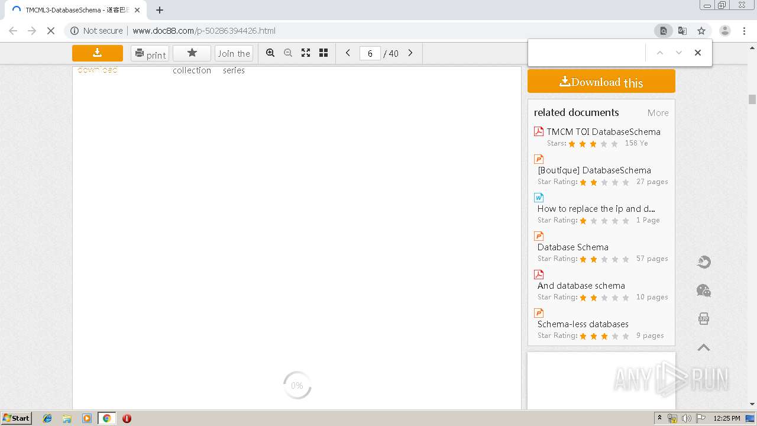Image resolution: width=757 pixels, height=426 pixels.
Task: Open More related documents
Action: (x=658, y=113)
